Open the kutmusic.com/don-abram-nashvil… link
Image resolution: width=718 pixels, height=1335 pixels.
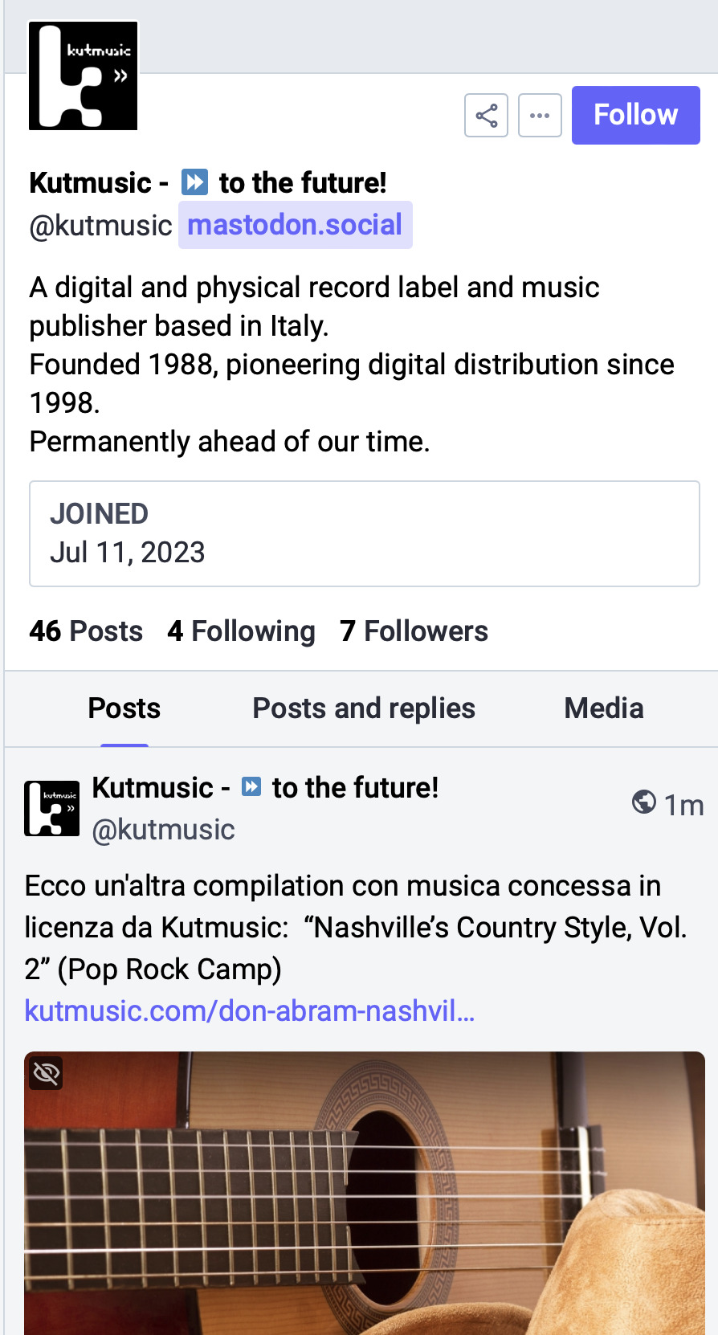coord(250,1010)
